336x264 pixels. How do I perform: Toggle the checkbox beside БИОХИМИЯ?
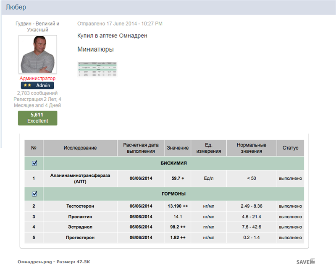coord(34,163)
